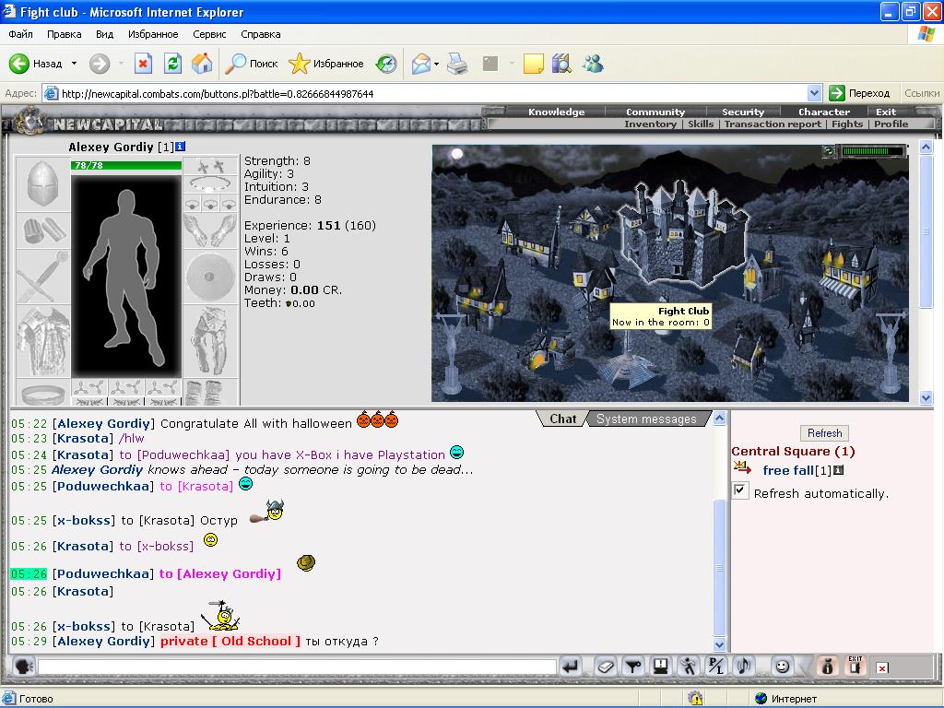Viewport: 944px width, 708px height.
Task: Switch to the System messages tab
Action: 646,419
